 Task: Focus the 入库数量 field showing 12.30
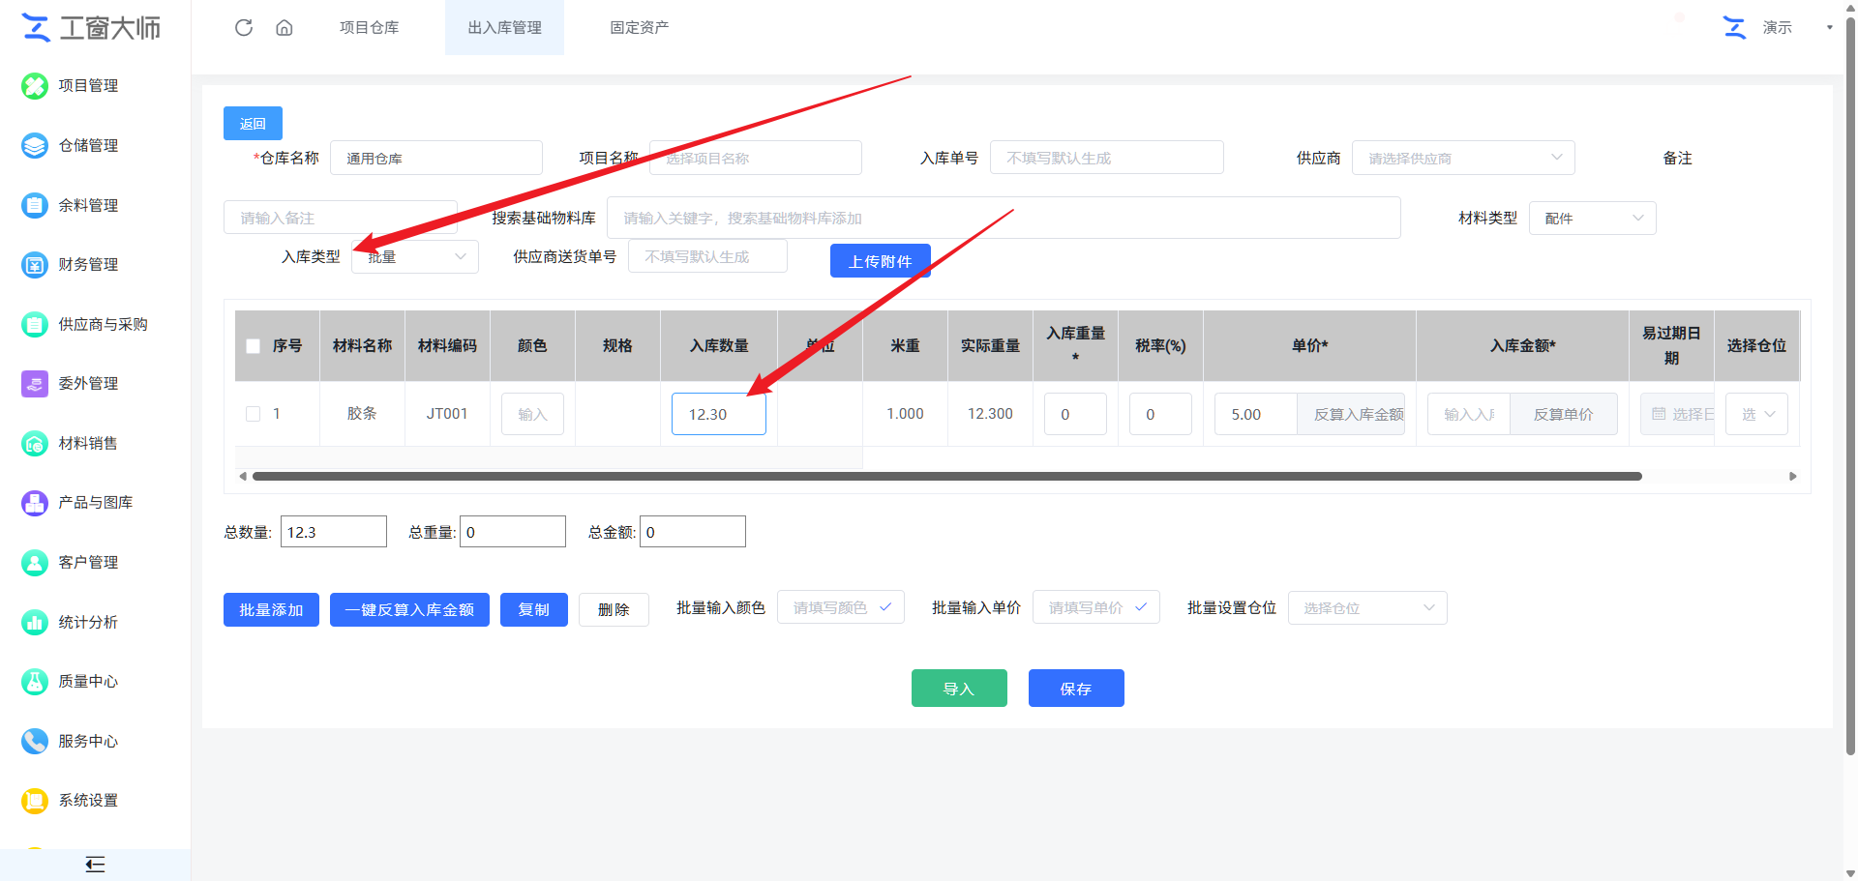719,414
